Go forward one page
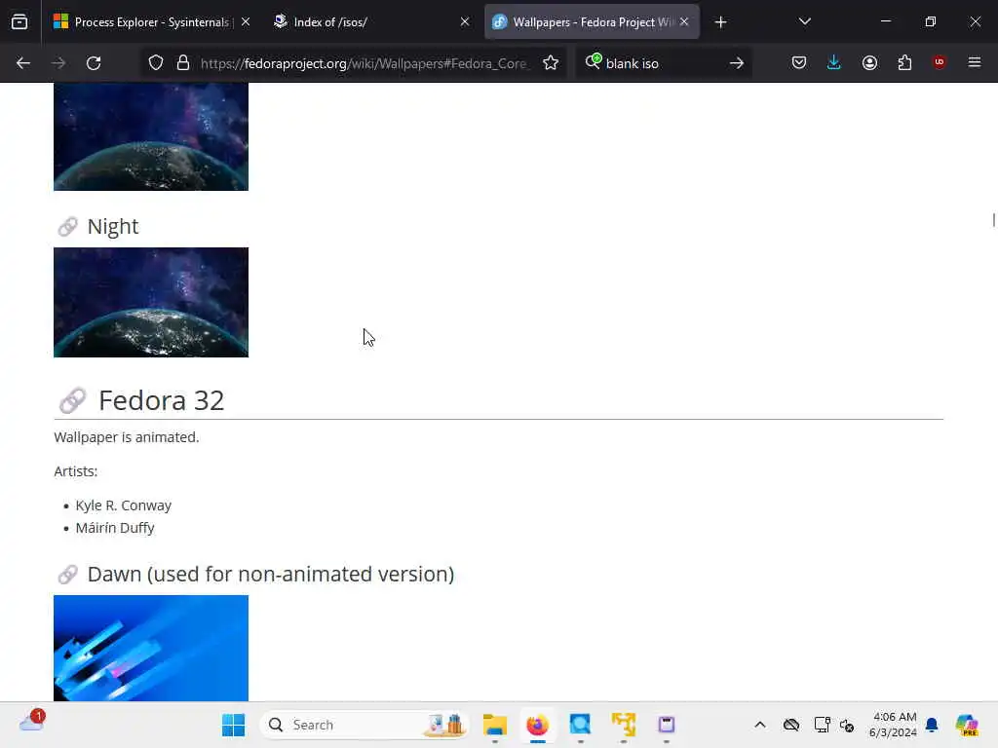Screen dimensions: 998x748 [x=58, y=63]
